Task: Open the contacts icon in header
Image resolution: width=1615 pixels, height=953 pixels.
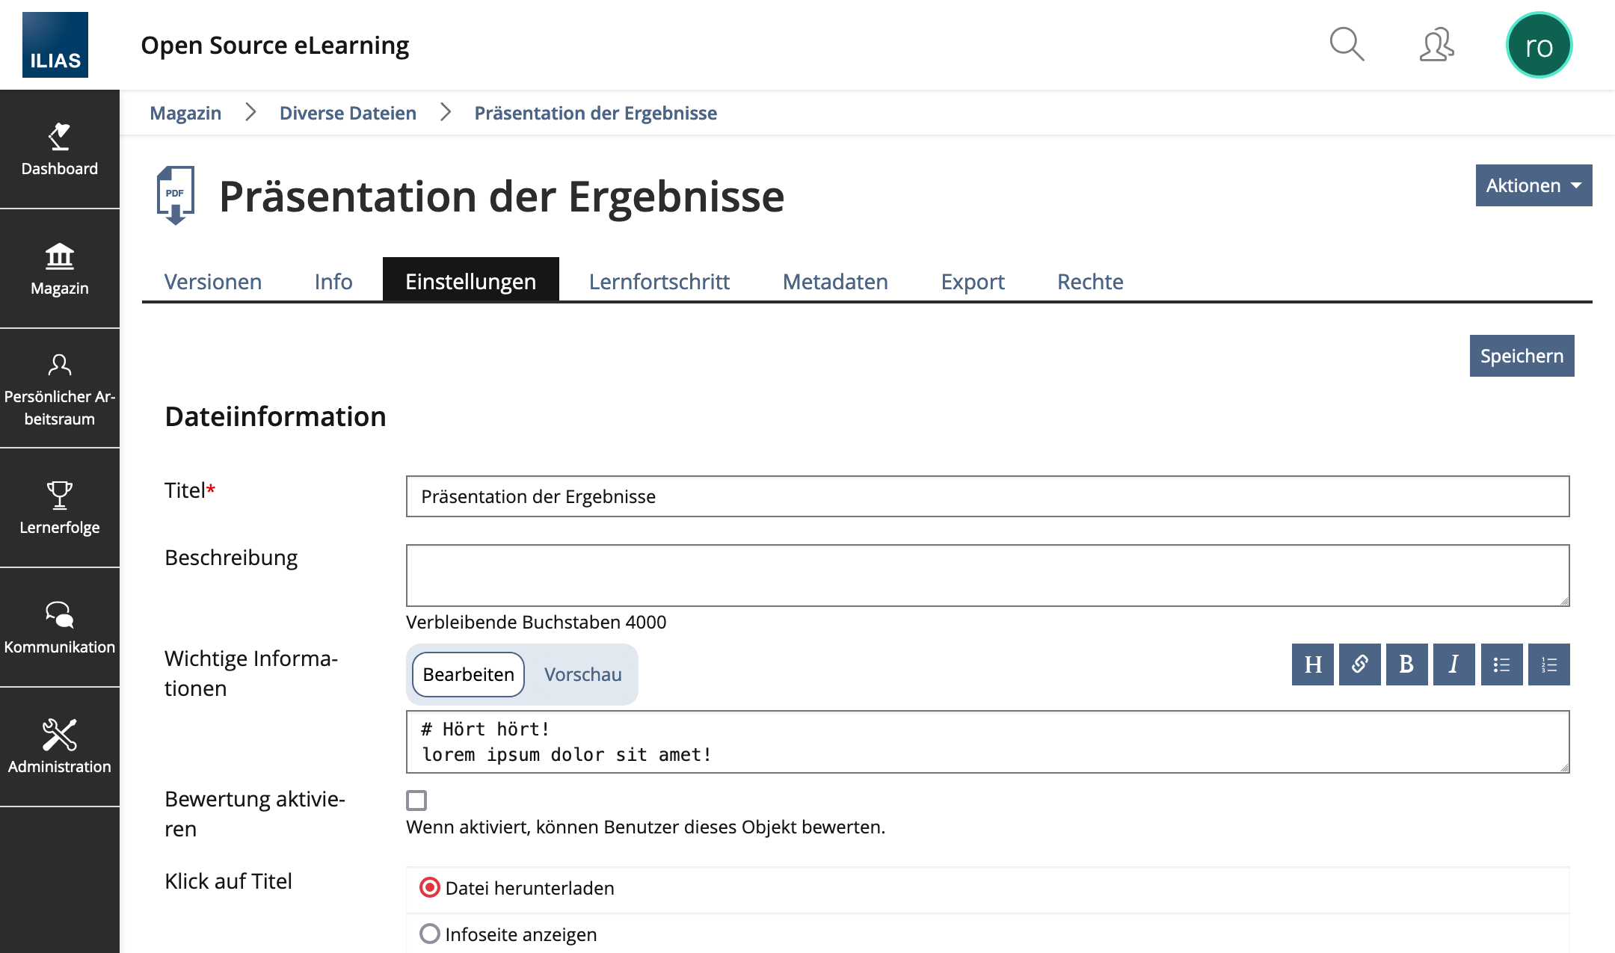Action: click(x=1436, y=45)
